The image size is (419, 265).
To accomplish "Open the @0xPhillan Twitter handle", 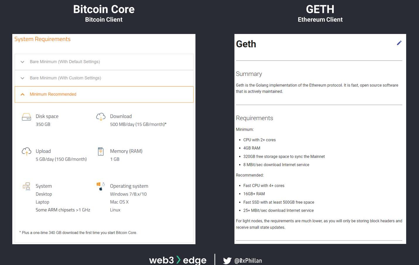I will pos(248,261).
